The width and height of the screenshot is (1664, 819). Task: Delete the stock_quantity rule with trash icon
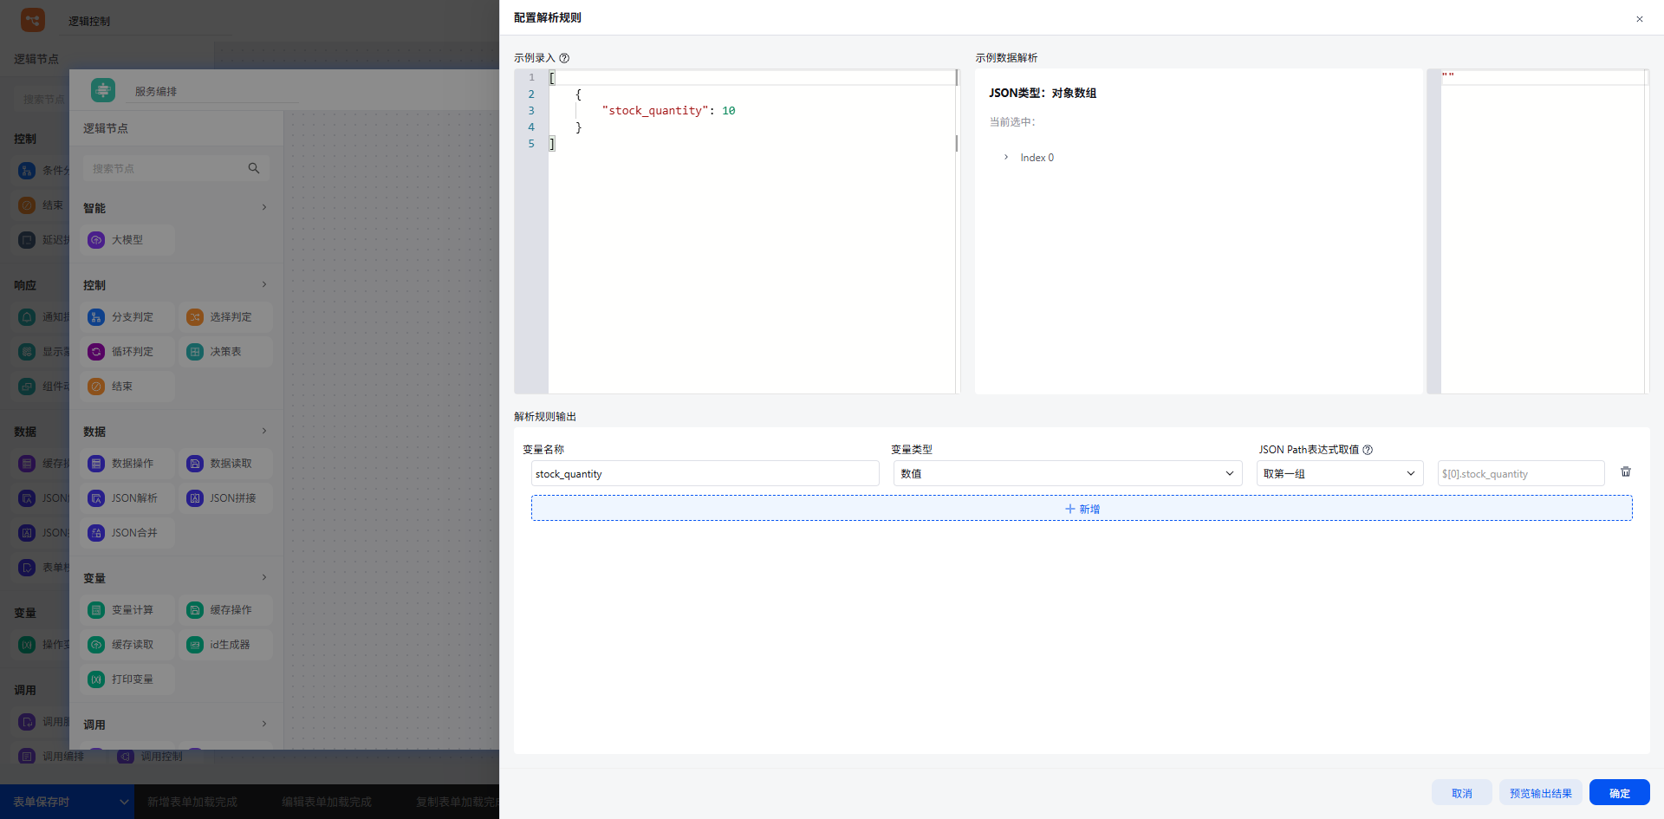pos(1626,472)
